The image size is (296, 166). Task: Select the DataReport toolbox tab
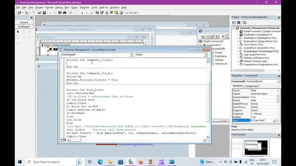(24, 27)
